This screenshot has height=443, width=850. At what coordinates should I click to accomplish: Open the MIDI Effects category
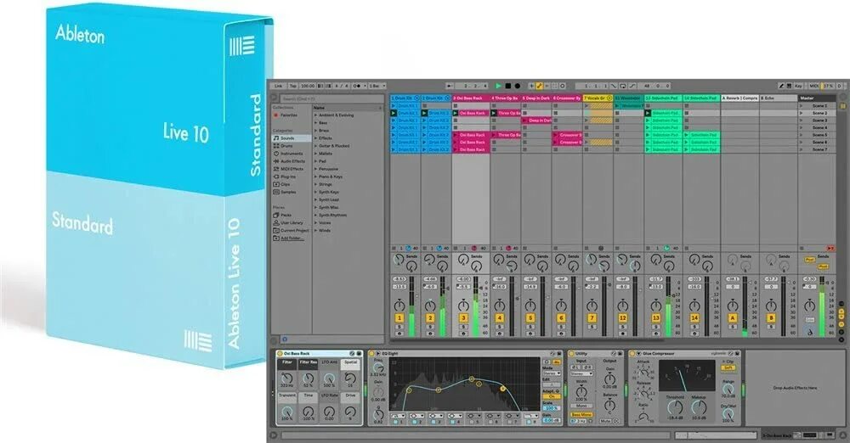click(292, 168)
